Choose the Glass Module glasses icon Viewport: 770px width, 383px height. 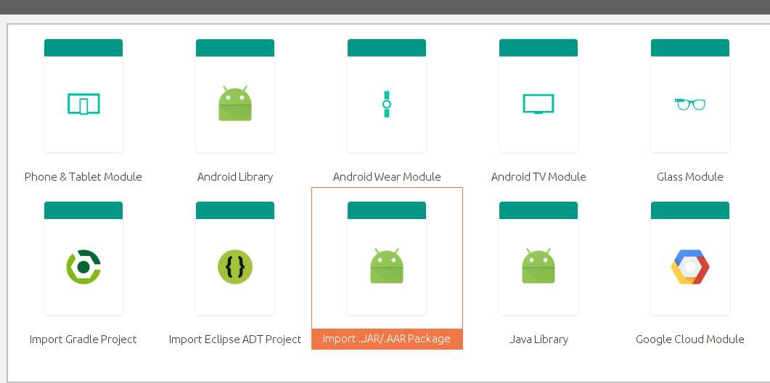(x=690, y=104)
